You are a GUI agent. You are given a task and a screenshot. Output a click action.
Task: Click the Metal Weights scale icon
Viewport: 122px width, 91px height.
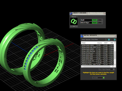[x=82, y=36]
